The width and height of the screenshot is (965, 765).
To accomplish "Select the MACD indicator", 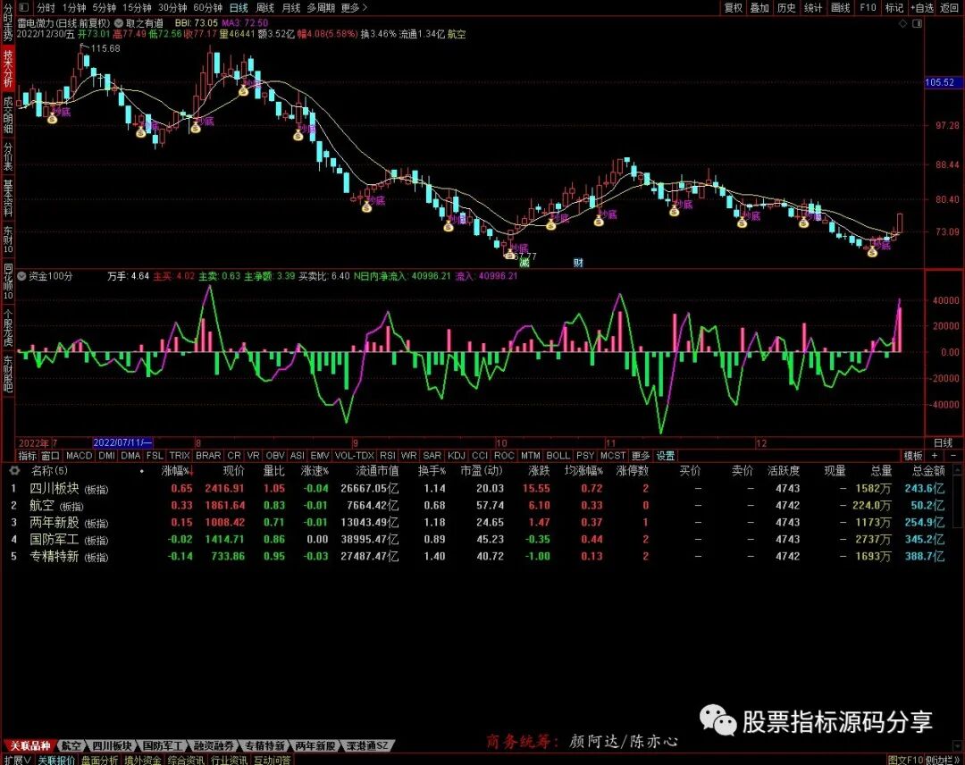I will [x=79, y=456].
